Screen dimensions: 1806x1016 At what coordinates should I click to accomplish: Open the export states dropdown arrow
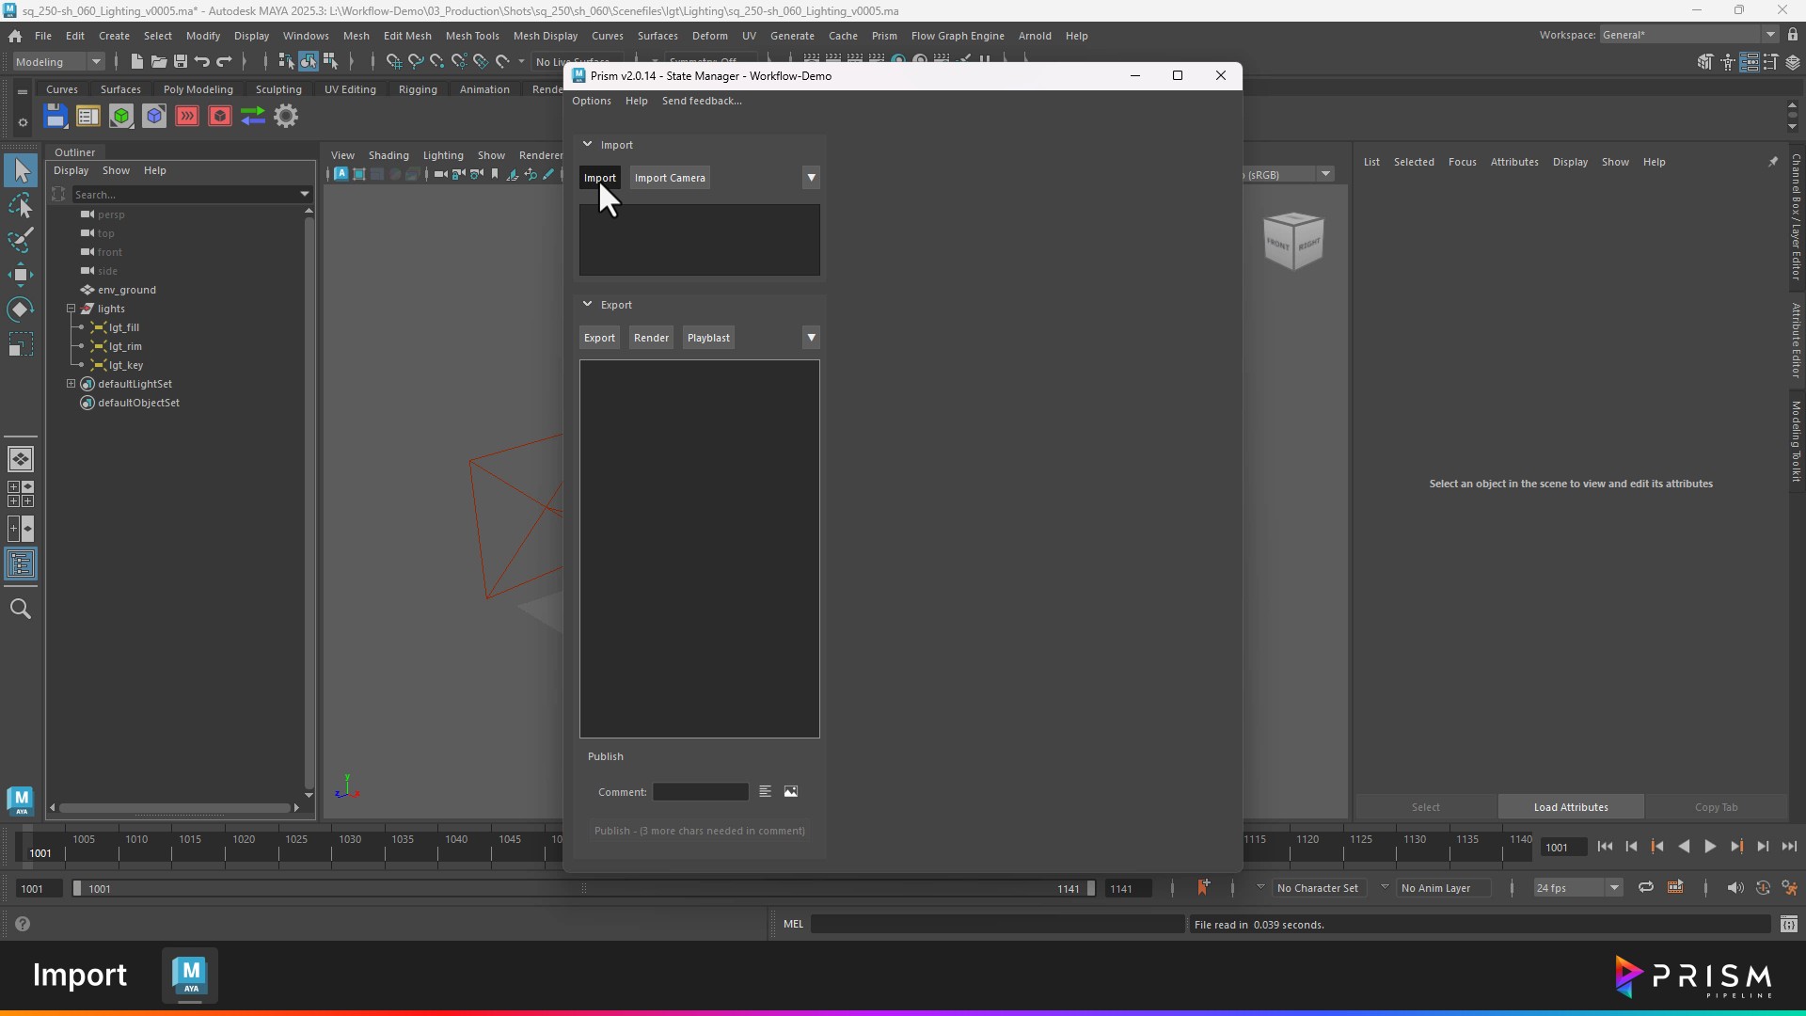click(x=811, y=338)
